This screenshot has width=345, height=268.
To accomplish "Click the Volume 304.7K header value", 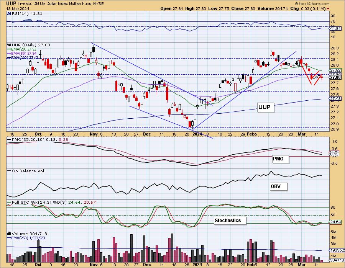I will [273, 8].
